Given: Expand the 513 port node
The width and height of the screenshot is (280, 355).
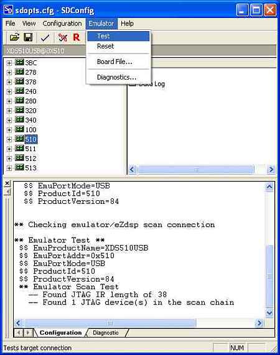Looking at the screenshot, I should pyautogui.click(x=9, y=168).
